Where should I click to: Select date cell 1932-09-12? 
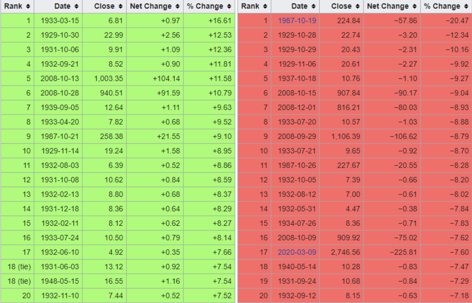pyautogui.click(x=295, y=296)
